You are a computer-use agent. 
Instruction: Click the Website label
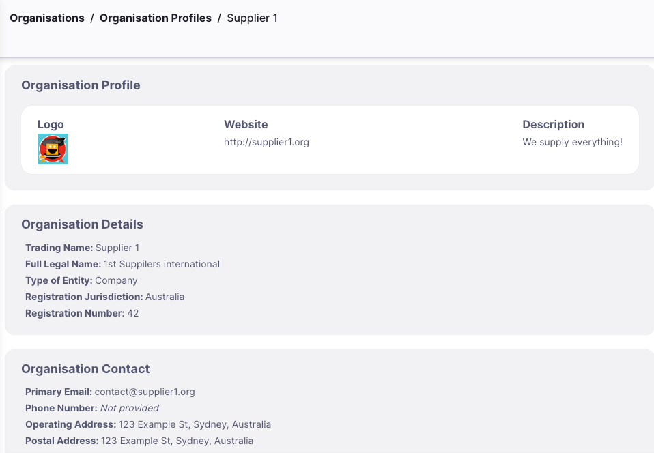246,125
